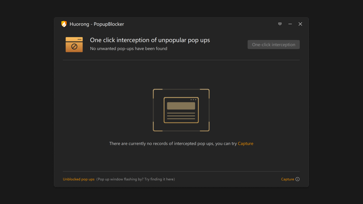The image size is (363, 204).
Task: Click Capture in the empty-state message
Action: [246, 143]
